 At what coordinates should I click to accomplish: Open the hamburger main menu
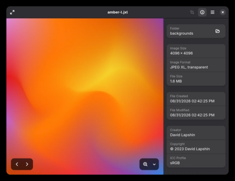[x=212, y=12]
